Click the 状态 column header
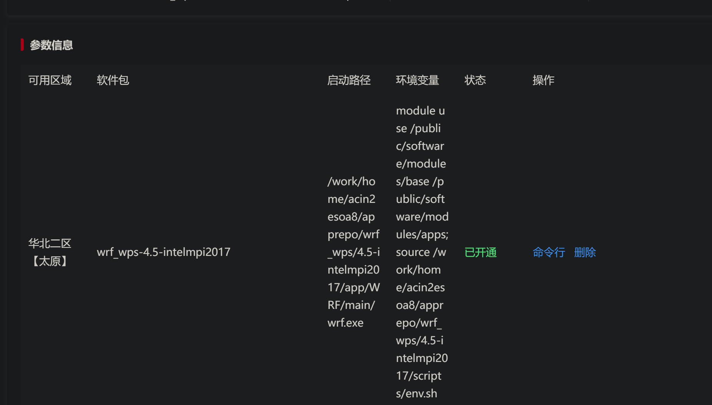This screenshot has height=405, width=712. (475, 80)
